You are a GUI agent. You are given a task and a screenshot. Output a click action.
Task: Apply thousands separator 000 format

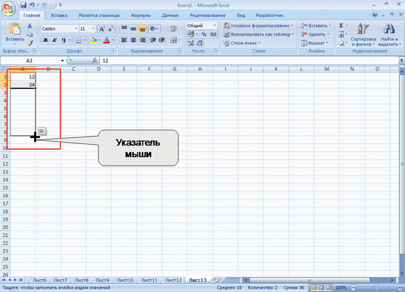click(213, 34)
